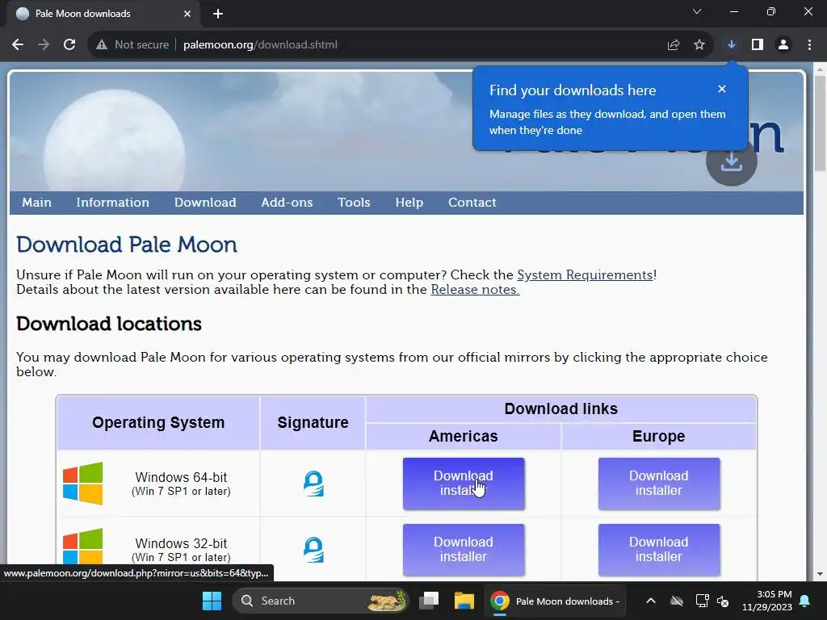The height and width of the screenshot is (620, 827).
Task: Go back with the browser back arrow
Action: pyautogui.click(x=18, y=45)
